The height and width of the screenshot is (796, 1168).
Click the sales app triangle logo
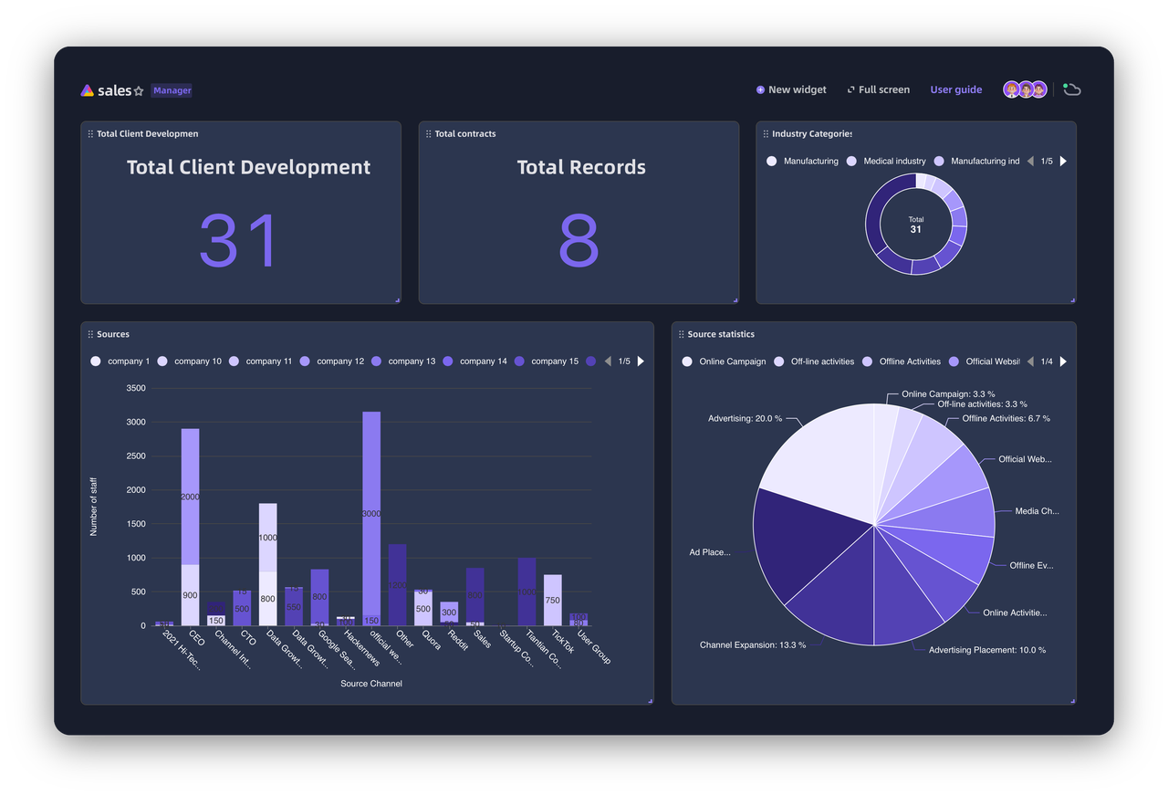pos(87,89)
